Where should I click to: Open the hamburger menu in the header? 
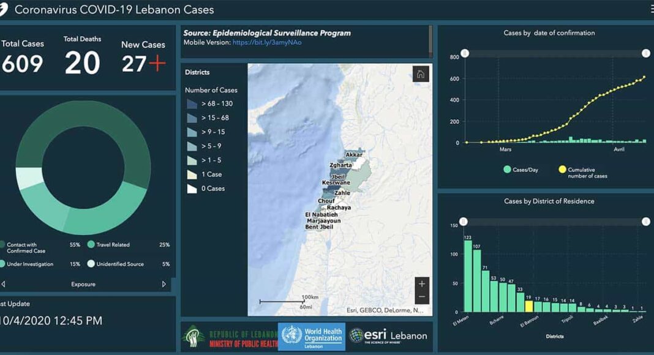[x=652, y=9]
